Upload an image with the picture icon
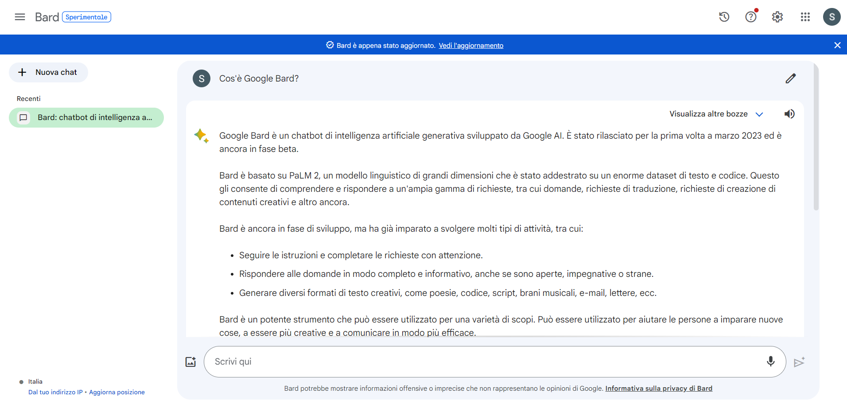Viewport: 847px width, 412px height. (190, 361)
